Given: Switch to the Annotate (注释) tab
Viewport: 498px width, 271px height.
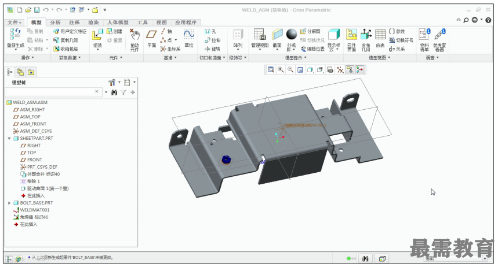Looking at the screenshot, I should [74, 23].
